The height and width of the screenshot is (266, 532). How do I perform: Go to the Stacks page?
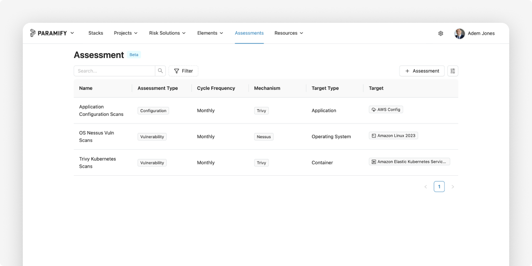pyautogui.click(x=95, y=33)
